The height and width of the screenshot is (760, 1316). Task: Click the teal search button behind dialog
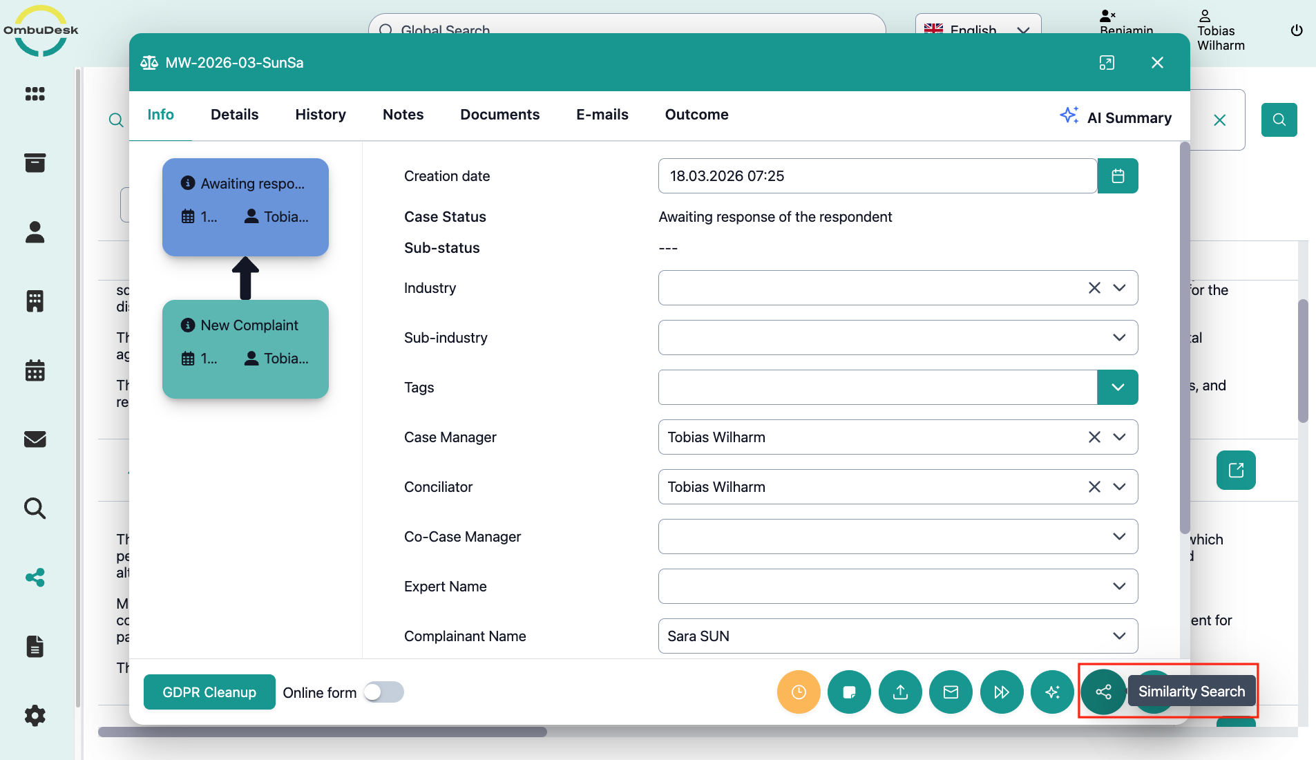(x=1279, y=120)
